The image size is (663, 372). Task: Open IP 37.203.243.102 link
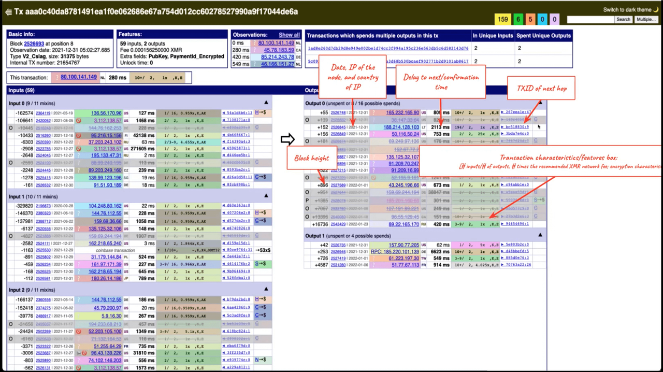pyautogui.click(x=105, y=142)
